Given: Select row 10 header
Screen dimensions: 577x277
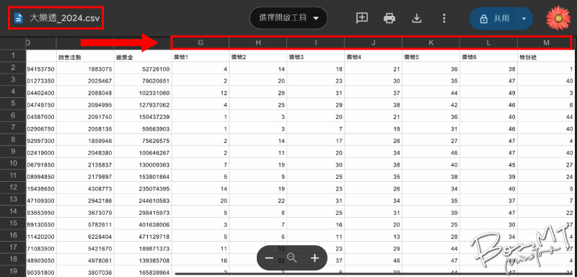Looking at the screenshot, I should pos(13,164).
